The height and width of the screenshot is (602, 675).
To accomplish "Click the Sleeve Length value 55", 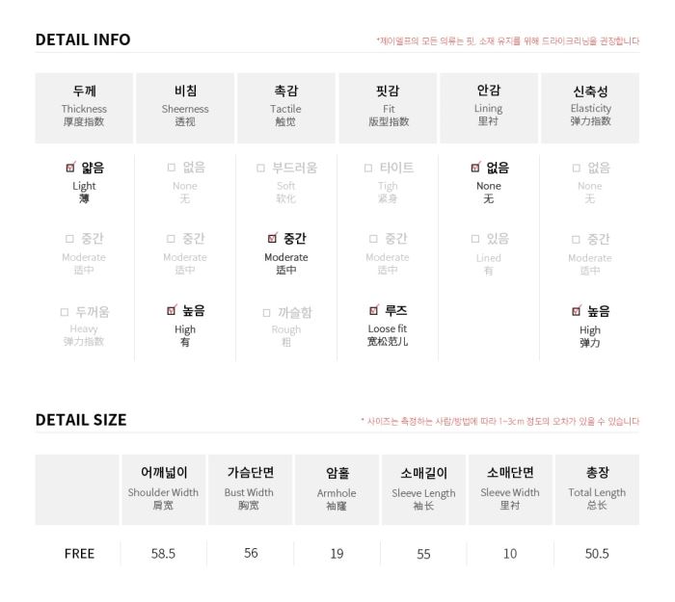I will (x=423, y=554).
